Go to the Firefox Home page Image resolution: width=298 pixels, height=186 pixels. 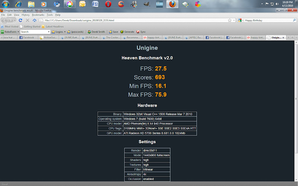(x=34, y=20)
